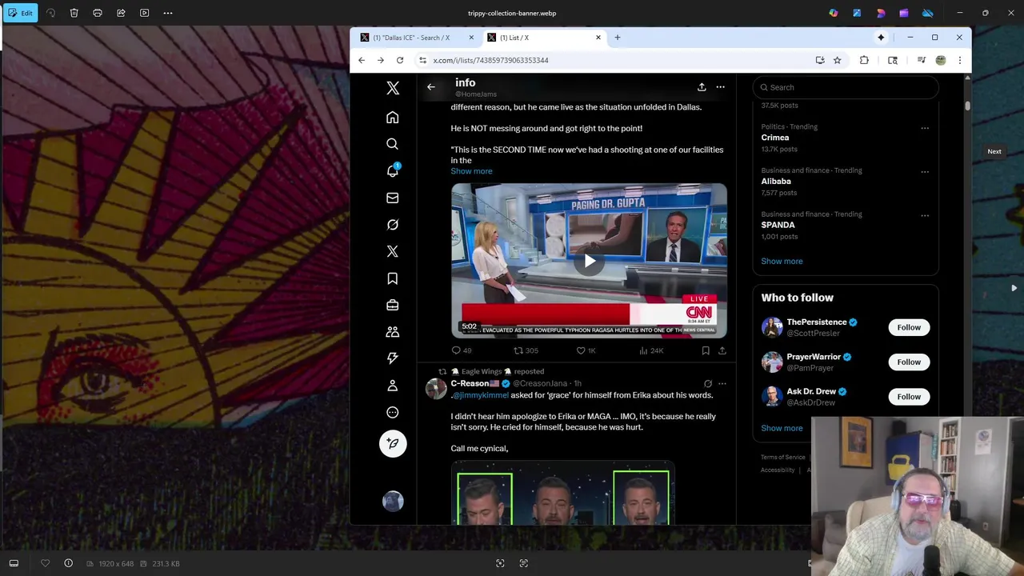Open the Jimmy Kimmel image thumbnail
The width and height of the screenshot is (1024, 576).
(562, 494)
